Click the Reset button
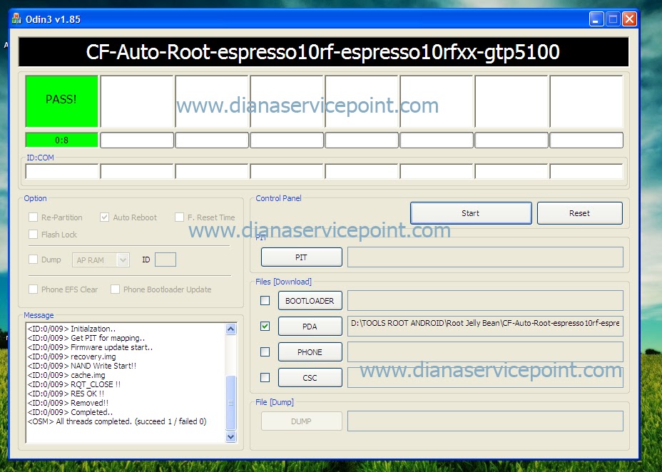662x472 pixels. click(x=580, y=213)
